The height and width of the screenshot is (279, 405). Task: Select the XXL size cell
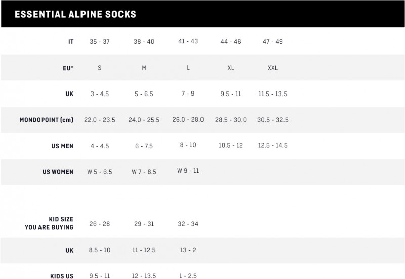272,68
